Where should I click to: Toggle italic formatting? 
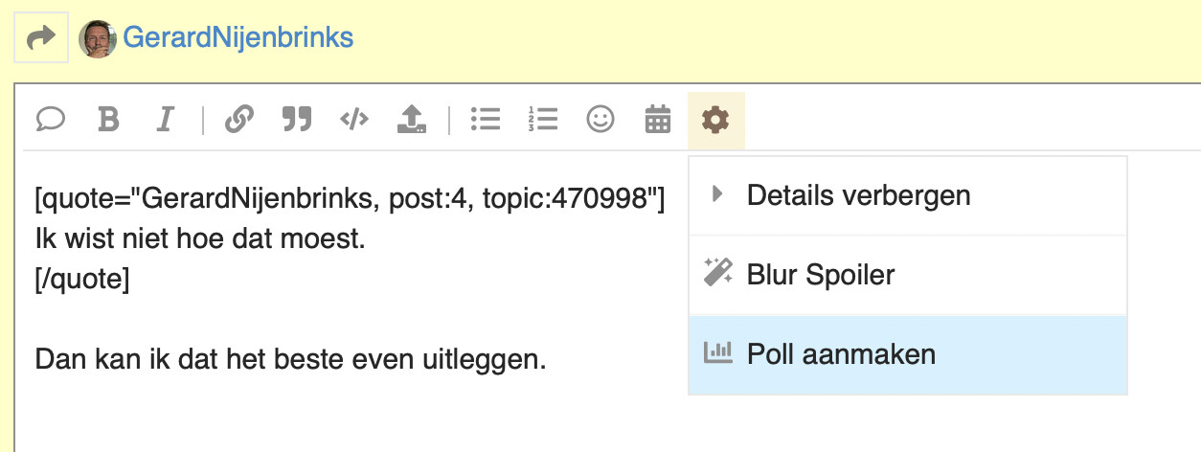pyautogui.click(x=166, y=120)
